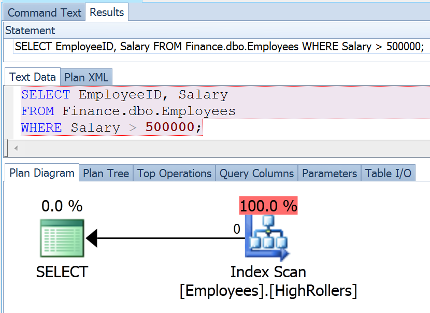The width and height of the screenshot is (430, 313).
Task: Open the Plan Tree tab
Action: point(106,173)
